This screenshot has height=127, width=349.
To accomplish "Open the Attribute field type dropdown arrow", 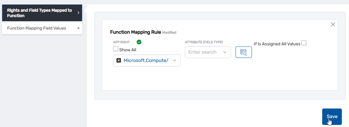I will pyautogui.click(x=225, y=52).
